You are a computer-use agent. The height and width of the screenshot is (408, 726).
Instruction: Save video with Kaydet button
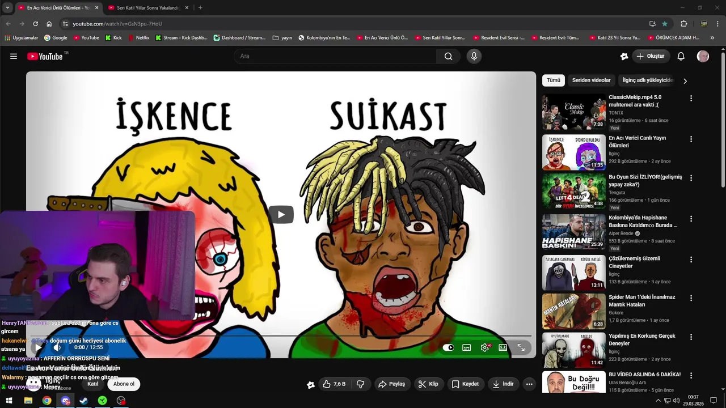[465, 384]
